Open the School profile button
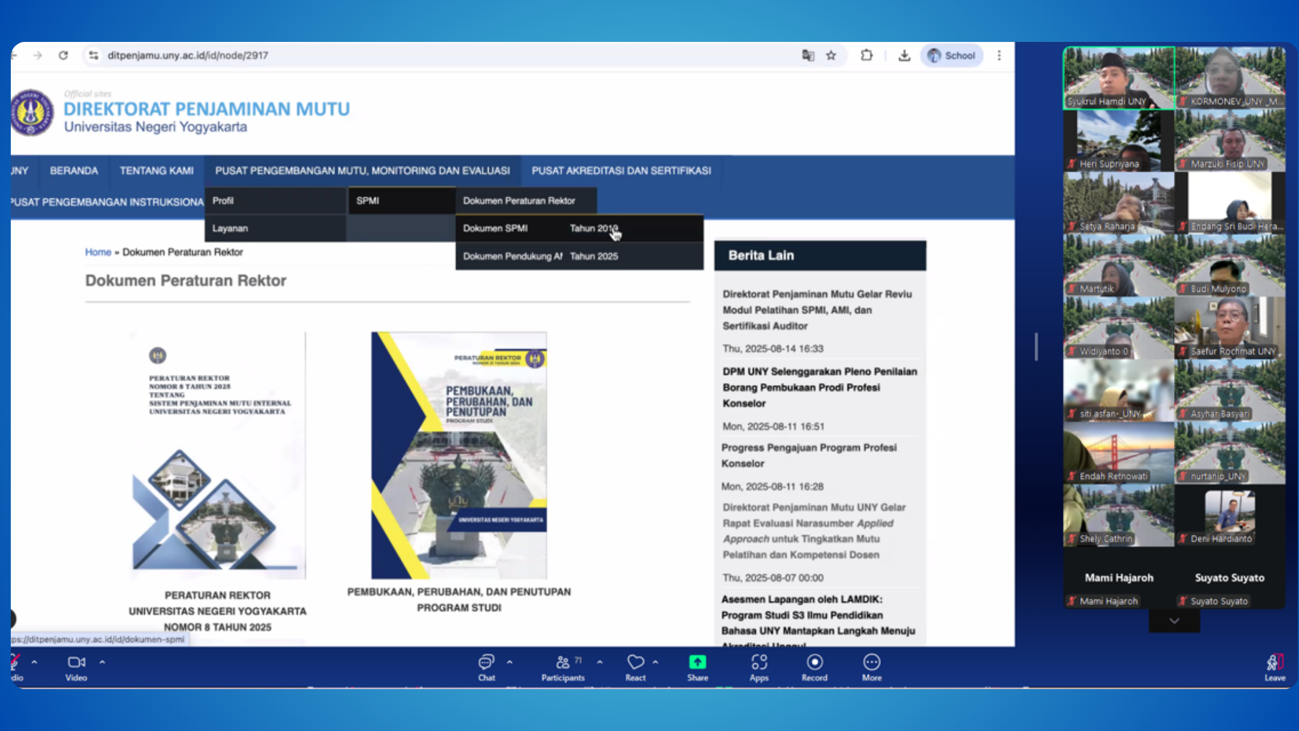1299x731 pixels. pos(952,56)
